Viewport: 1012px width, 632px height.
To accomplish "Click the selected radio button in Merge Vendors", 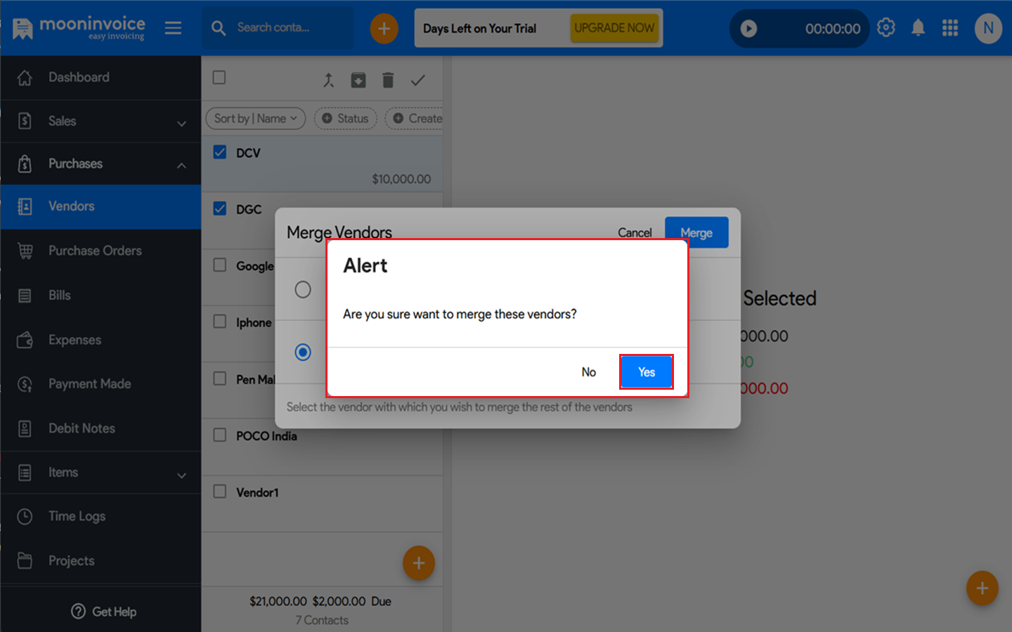I will tap(303, 352).
